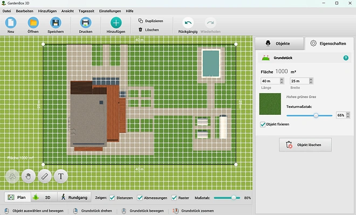Viewport: 356px width, 215px height.
Task: Open the Einstellungen menu
Action: [x=110, y=11]
